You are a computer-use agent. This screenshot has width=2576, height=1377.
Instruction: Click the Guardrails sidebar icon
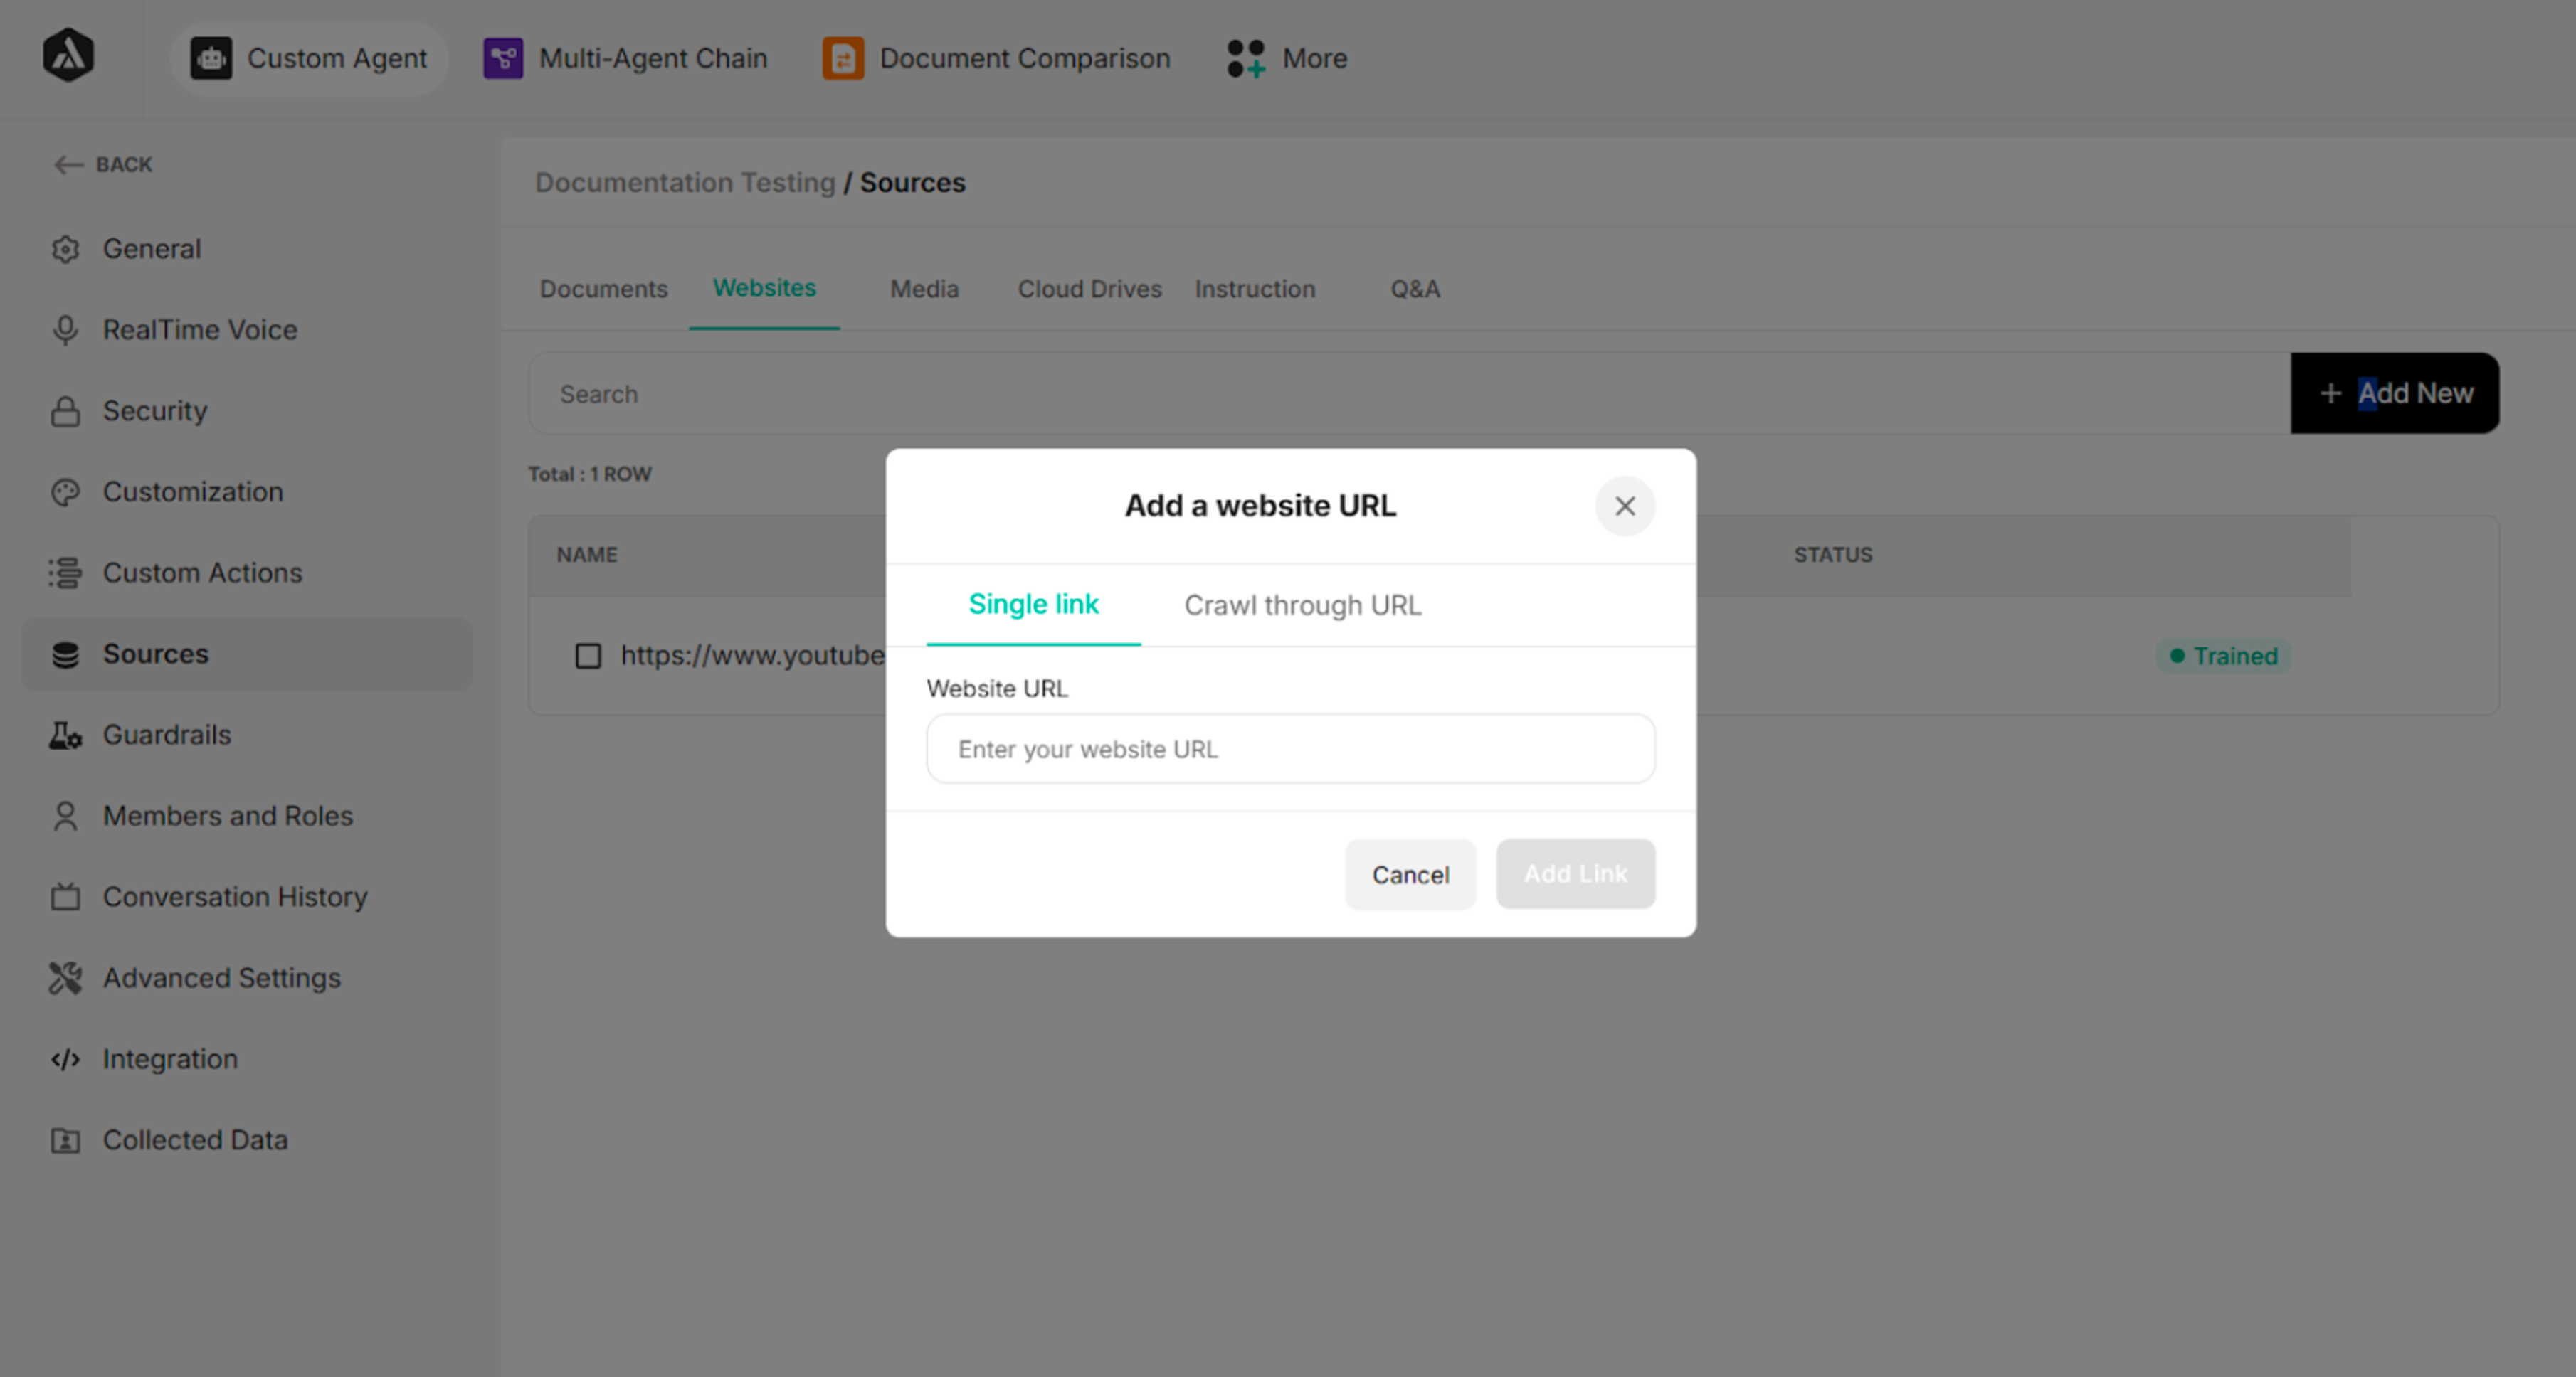click(65, 735)
